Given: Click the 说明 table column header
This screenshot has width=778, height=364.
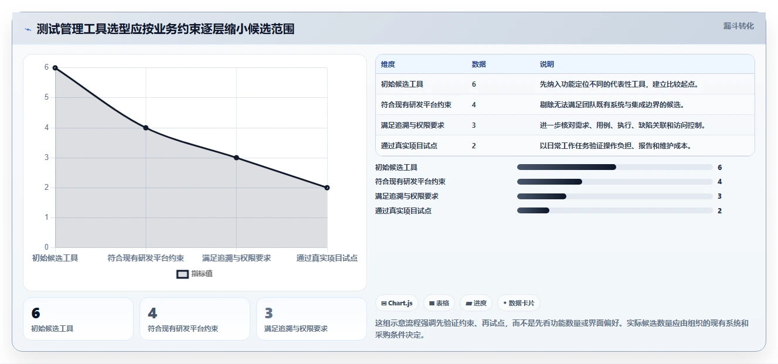Looking at the screenshot, I should coord(547,64).
